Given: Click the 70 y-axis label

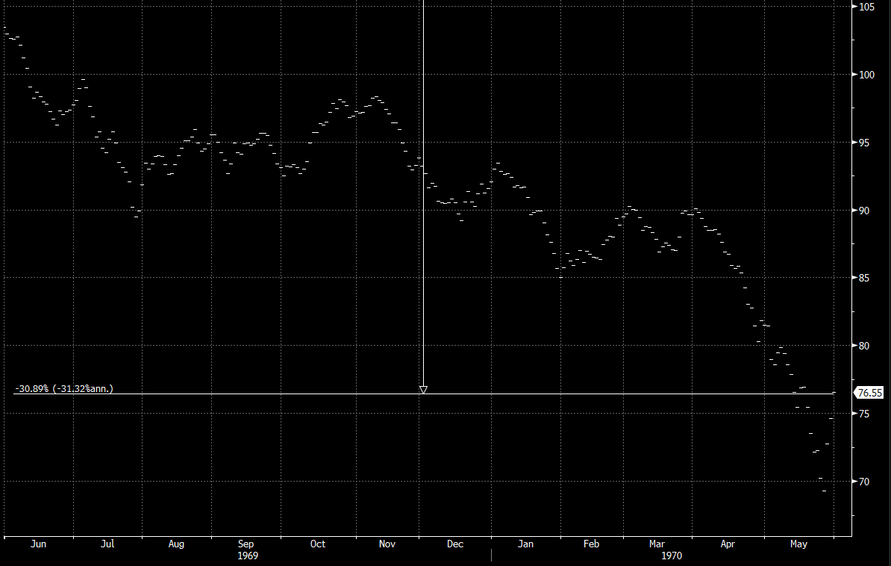Looking at the screenshot, I should [864, 482].
